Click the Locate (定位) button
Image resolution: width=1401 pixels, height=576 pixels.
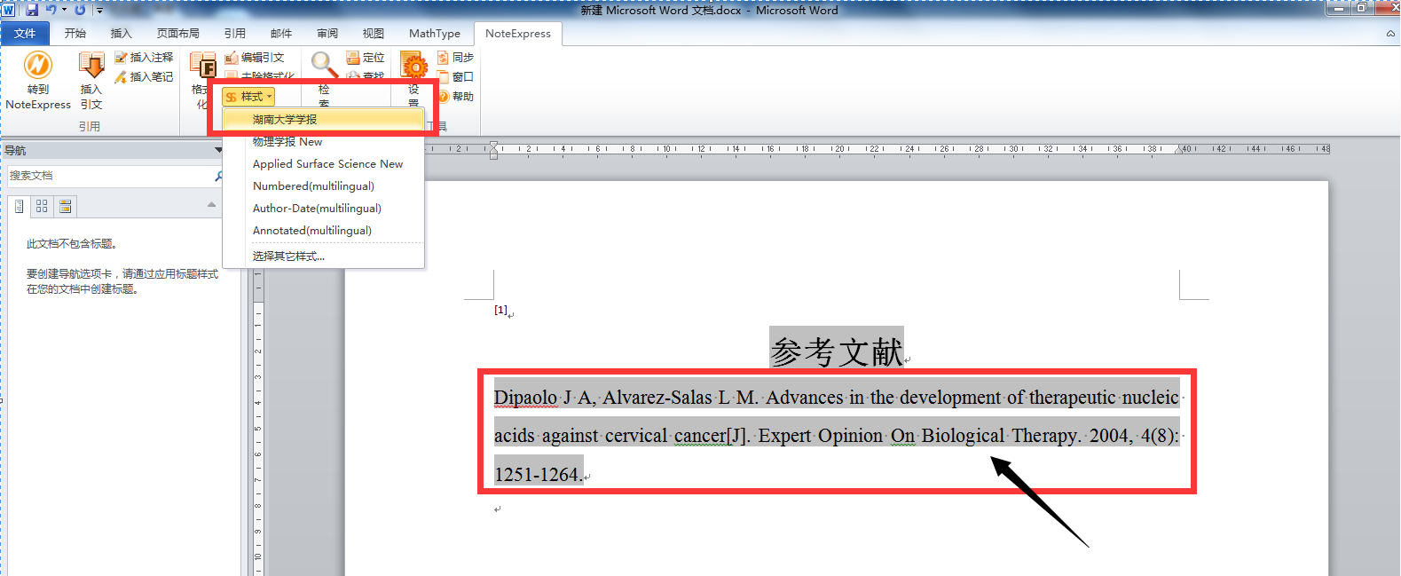tap(366, 58)
